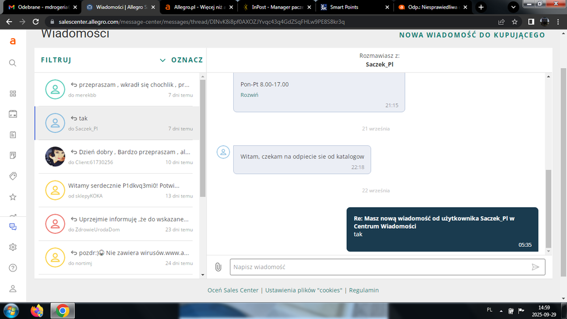Open search via the magnifier sidebar icon
The width and height of the screenshot is (567, 319).
12,63
